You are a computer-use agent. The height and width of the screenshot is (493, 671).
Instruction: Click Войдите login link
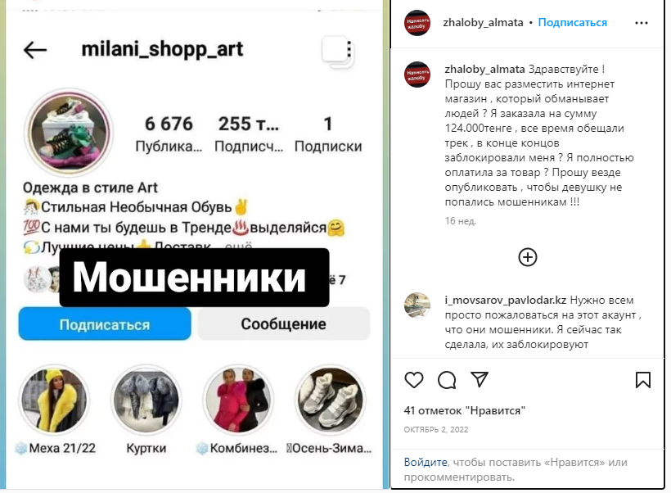[426, 462]
